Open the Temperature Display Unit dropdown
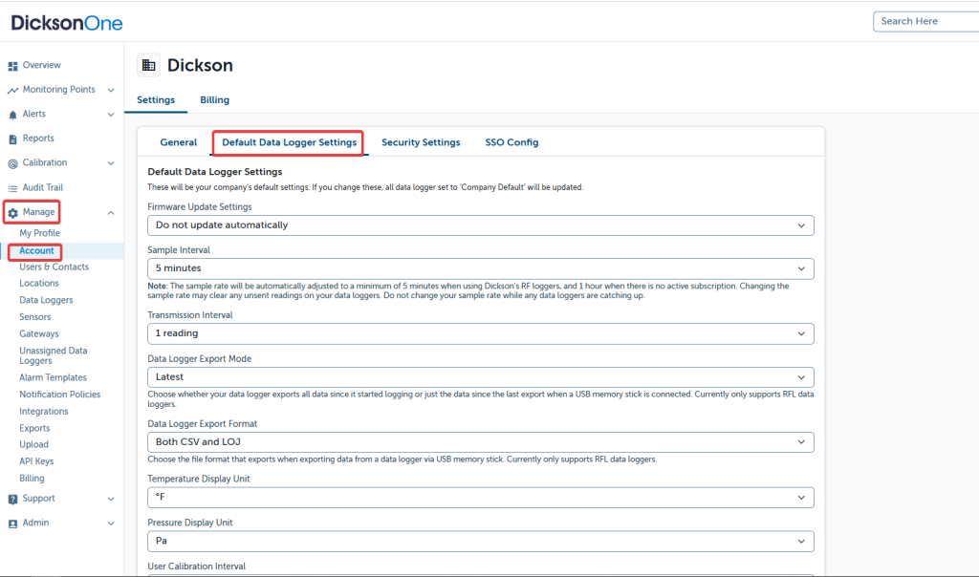 [x=480, y=498]
